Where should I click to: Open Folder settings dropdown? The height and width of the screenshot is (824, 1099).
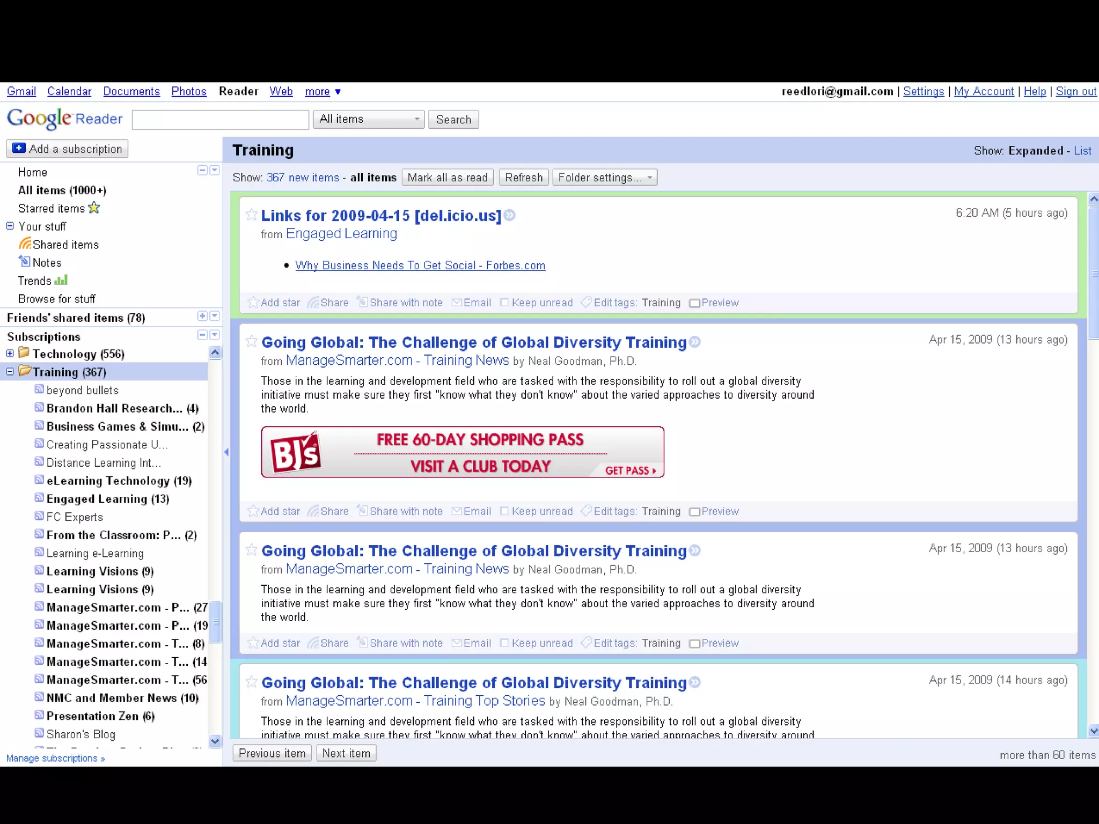[605, 178]
